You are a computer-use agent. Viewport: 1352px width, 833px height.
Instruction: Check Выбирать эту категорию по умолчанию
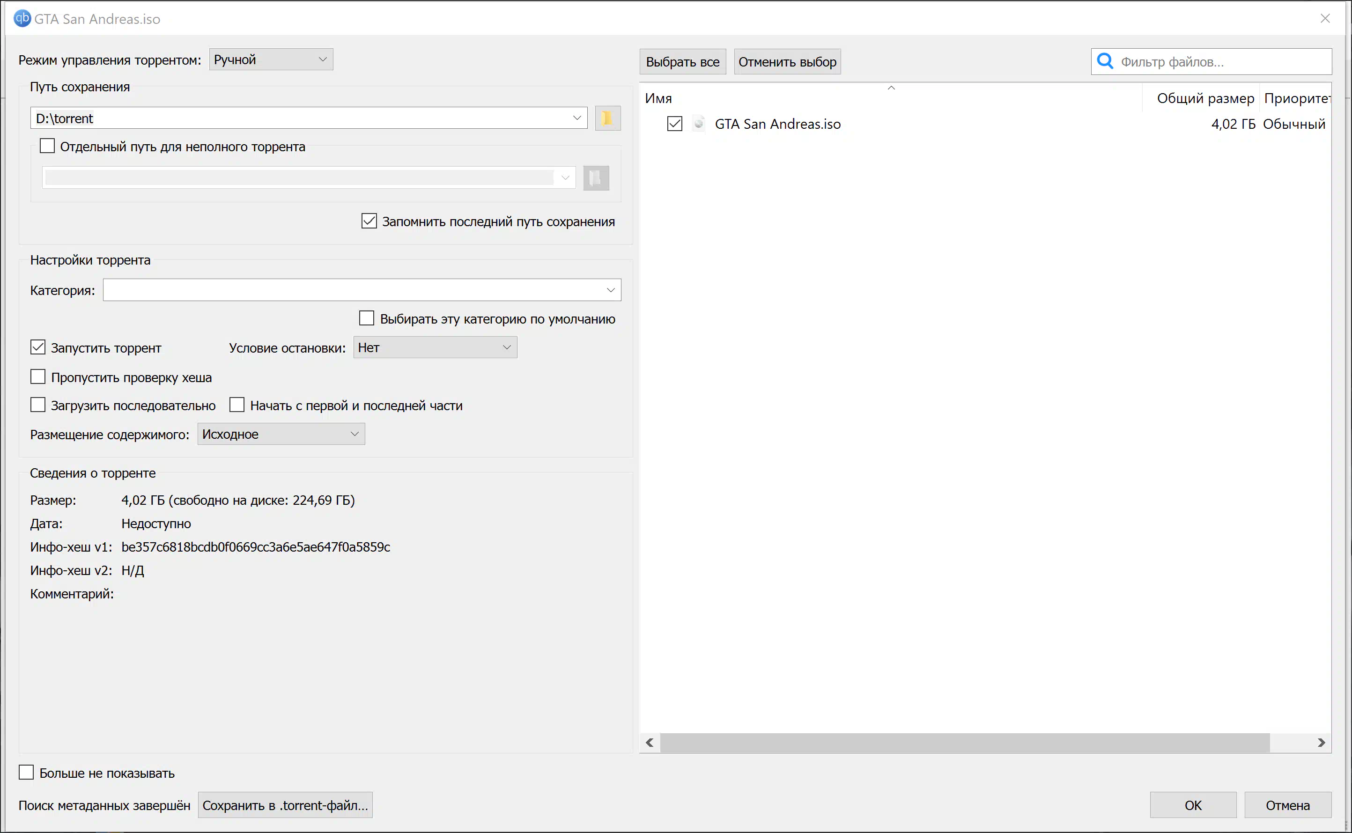(x=366, y=318)
